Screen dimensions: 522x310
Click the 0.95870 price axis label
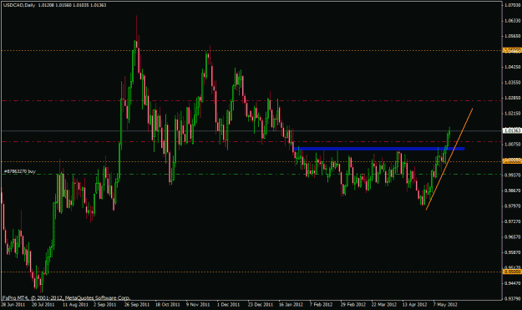(x=513, y=252)
